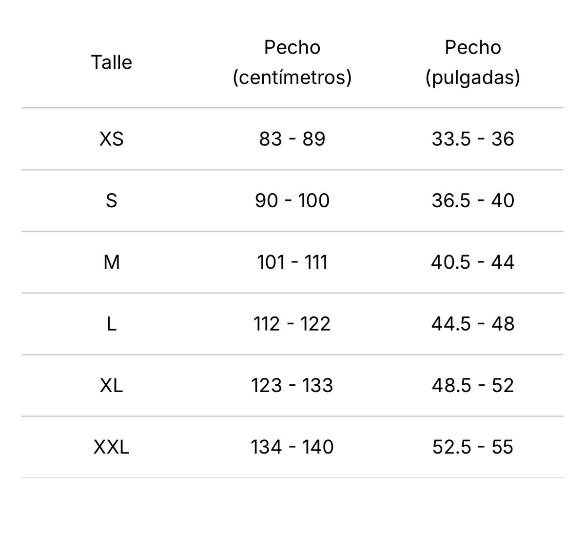Click the 90 - 100 centimeters cell
Image resolution: width=585 pixels, height=534 pixels.
click(x=292, y=200)
